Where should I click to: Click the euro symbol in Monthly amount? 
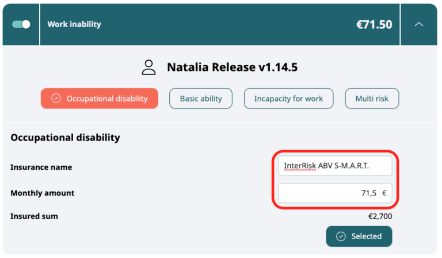384,193
